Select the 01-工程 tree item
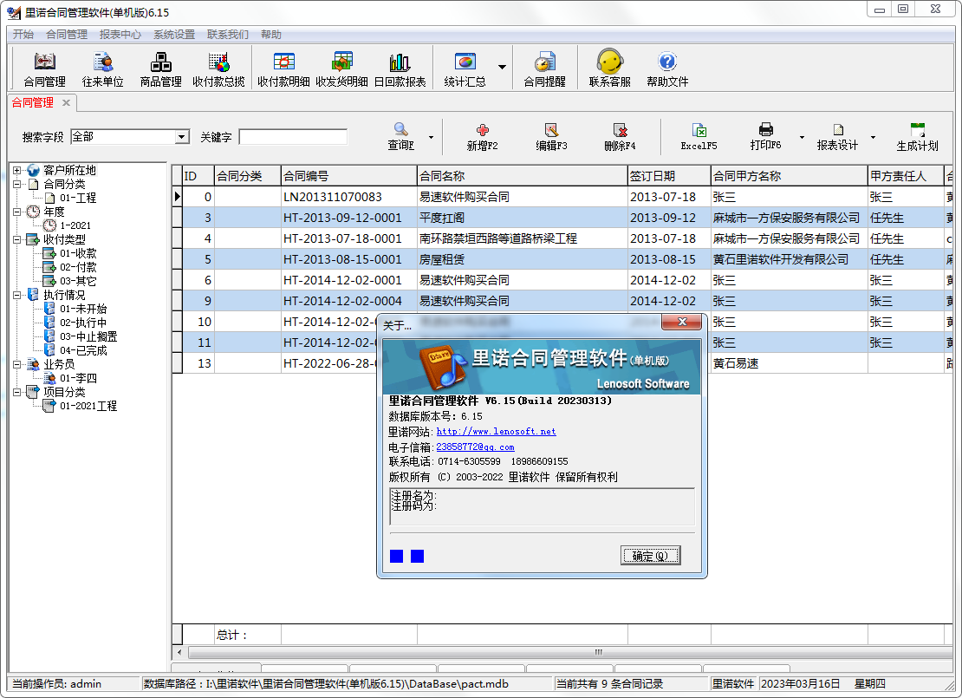 [78, 198]
